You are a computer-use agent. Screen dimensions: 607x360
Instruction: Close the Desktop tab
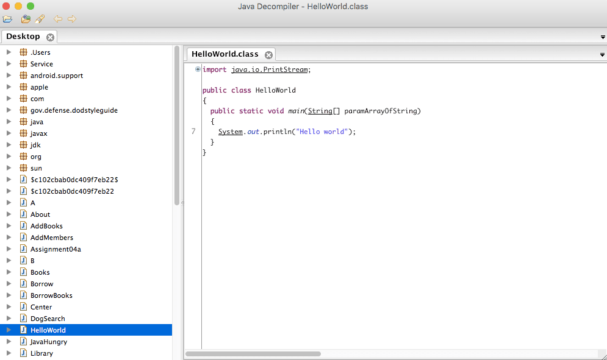(x=50, y=37)
